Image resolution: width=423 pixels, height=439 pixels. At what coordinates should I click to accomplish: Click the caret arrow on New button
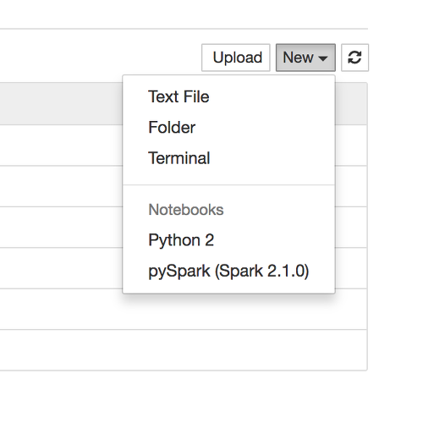tap(322, 58)
